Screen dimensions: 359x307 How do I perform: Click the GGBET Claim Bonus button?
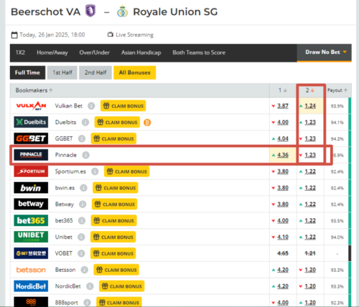pyautogui.click(x=113, y=138)
